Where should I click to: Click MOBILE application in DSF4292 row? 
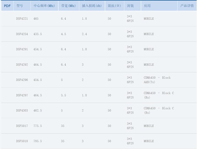[149, 65]
